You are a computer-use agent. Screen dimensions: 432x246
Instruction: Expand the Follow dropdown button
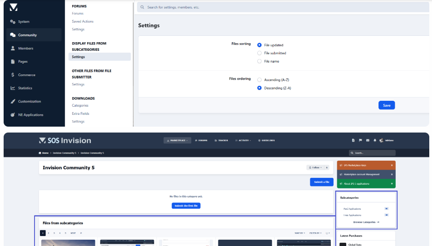tap(316, 167)
